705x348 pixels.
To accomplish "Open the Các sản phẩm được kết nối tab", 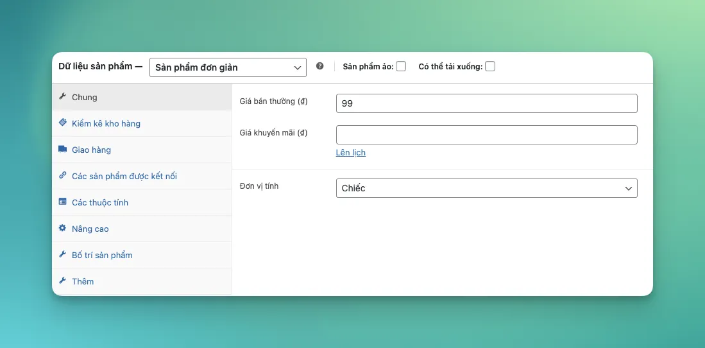I will click(x=124, y=176).
